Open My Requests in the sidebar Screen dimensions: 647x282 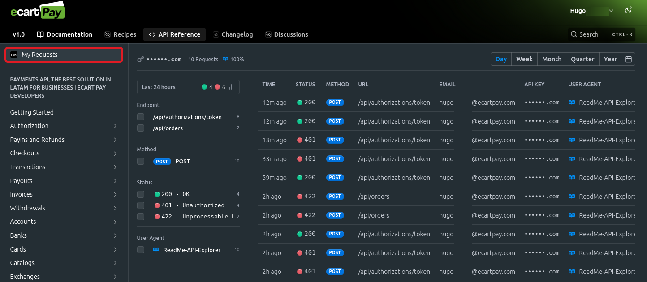tap(64, 55)
